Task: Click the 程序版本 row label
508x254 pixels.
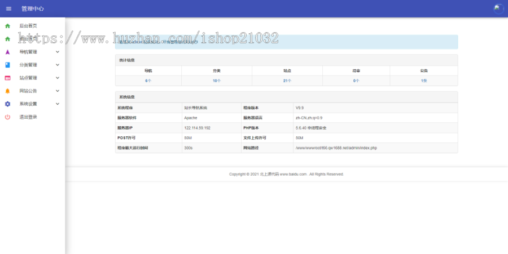Action: point(251,108)
